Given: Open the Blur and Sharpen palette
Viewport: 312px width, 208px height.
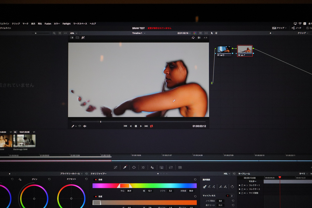Looking at the screenshot, I should (152, 167).
